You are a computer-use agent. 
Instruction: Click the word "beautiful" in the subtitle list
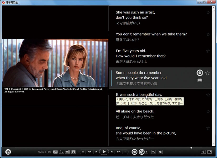147,95
